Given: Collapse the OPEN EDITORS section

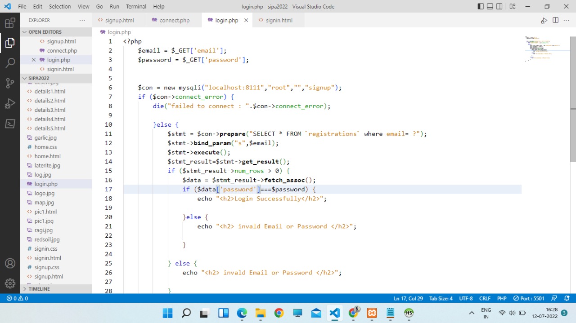Looking at the screenshot, I should [56, 32].
